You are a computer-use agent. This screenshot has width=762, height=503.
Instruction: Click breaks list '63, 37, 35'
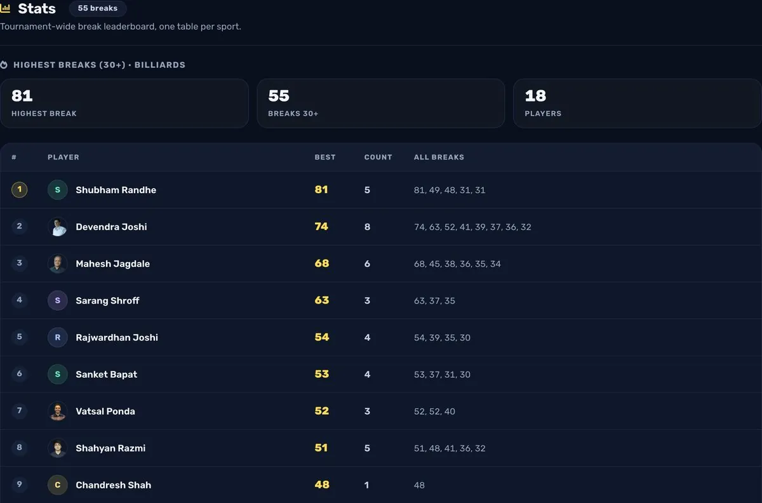coord(434,300)
